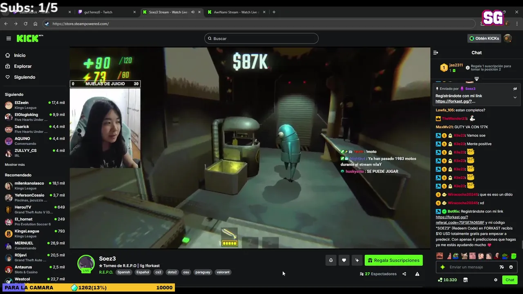Click the 10.320 channel points balance
The height and width of the screenshot is (294, 523).
click(447, 280)
